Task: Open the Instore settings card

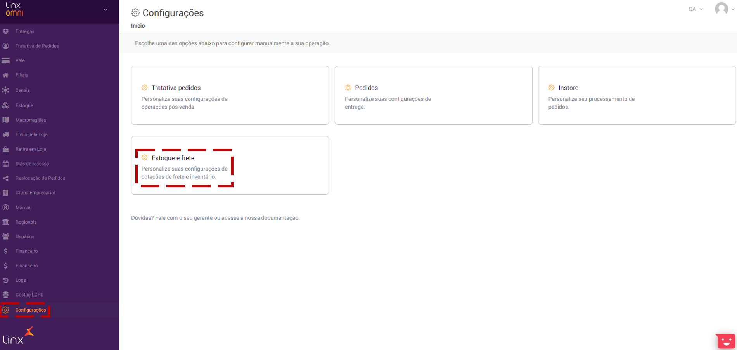Action: [637, 95]
